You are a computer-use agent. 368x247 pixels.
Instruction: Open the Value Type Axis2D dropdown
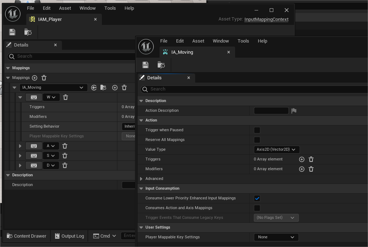[x=277, y=150]
